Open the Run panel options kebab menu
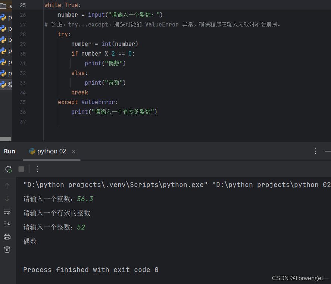The height and width of the screenshot is (284, 331). tap(315, 151)
